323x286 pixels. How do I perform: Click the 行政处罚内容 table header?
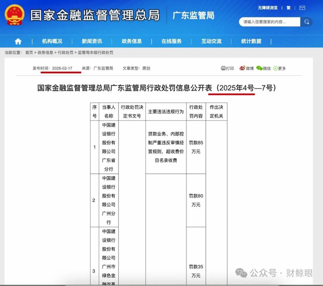(196, 111)
